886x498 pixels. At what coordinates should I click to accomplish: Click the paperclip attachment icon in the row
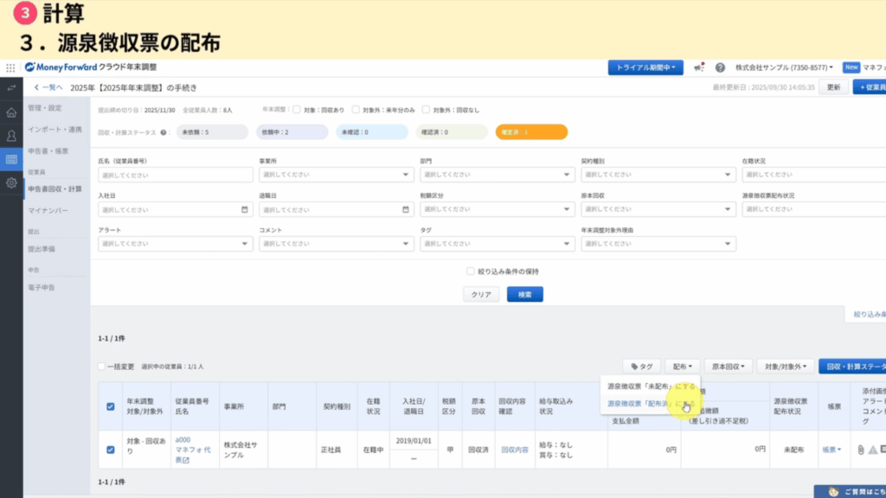click(861, 450)
